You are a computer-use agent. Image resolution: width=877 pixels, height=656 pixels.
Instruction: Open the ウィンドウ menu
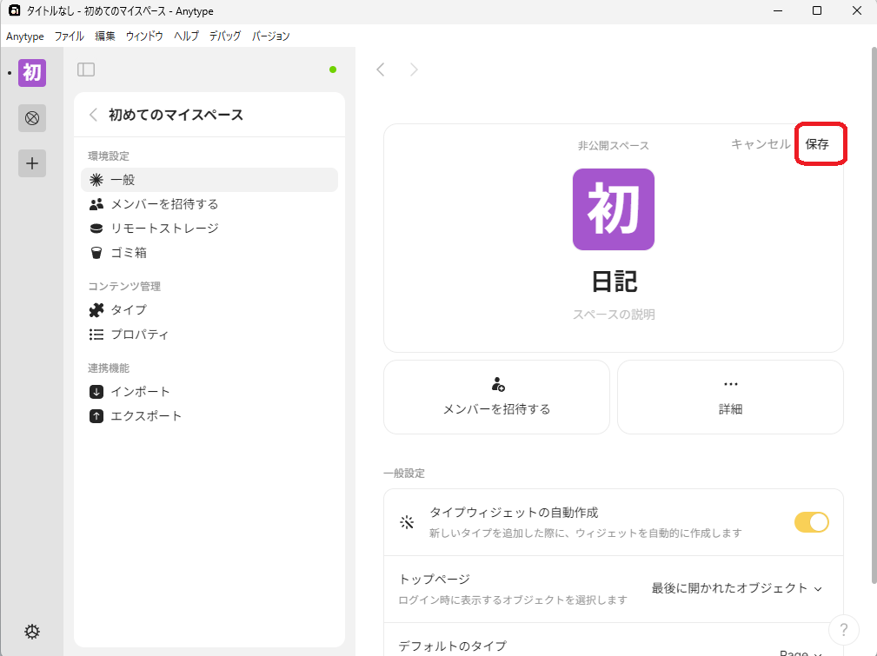click(x=144, y=36)
